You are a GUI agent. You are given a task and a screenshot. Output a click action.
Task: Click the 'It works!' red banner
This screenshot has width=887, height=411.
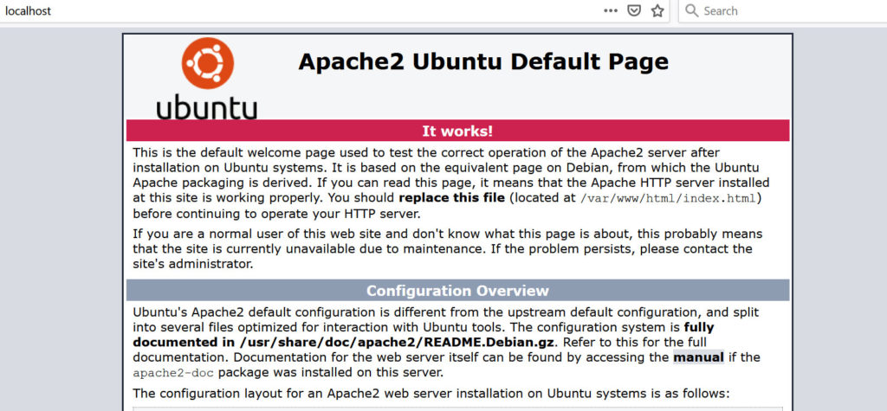click(457, 131)
